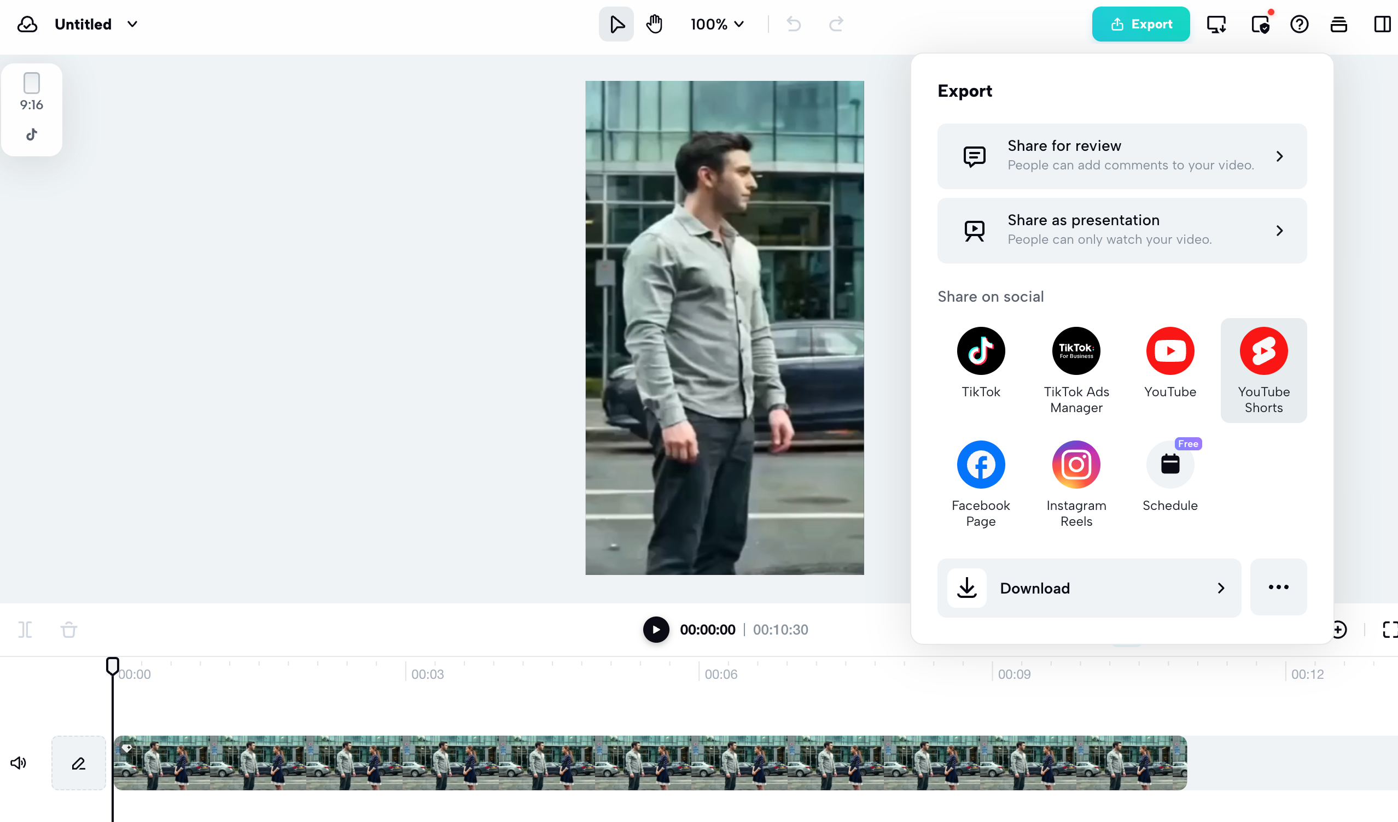Click the undo icon
Screen dimensions: 1398x822
(793, 24)
